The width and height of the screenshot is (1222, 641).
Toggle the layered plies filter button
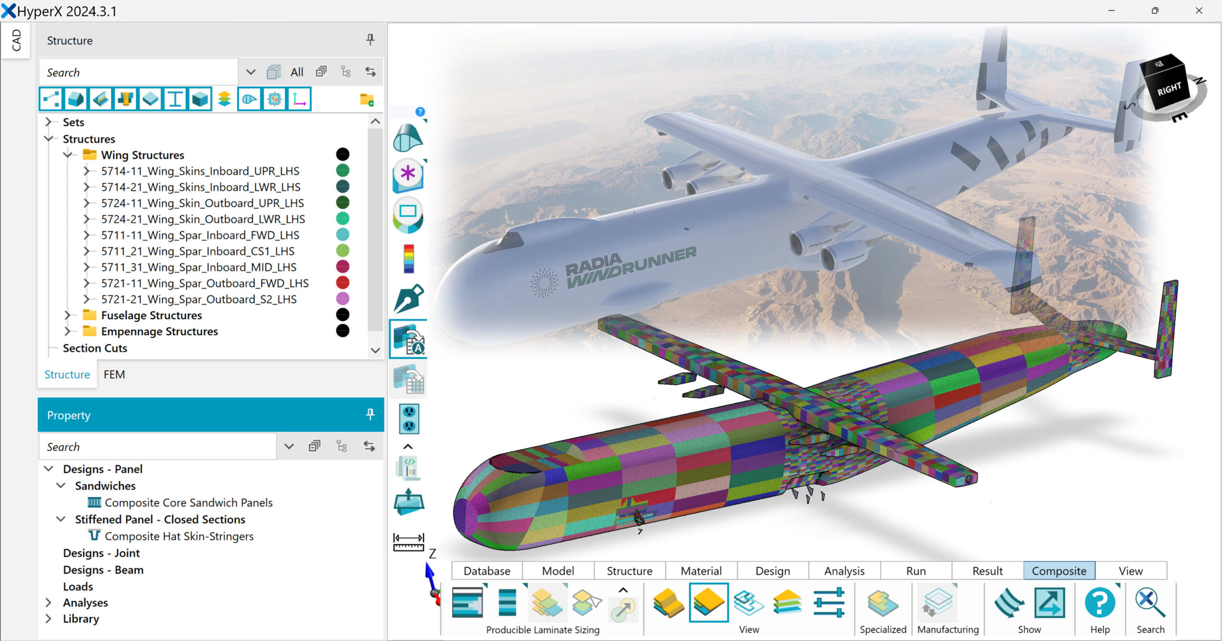(x=224, y=99)
